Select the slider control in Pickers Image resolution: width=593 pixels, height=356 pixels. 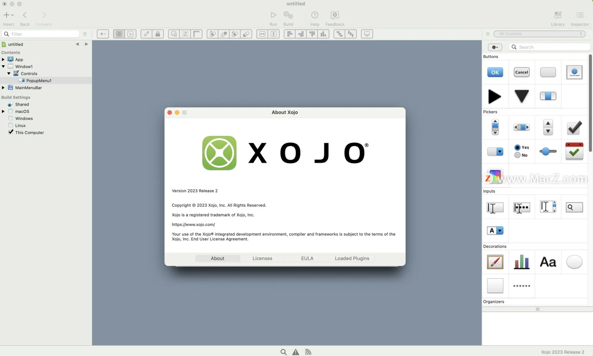click(x=548, y=151)
